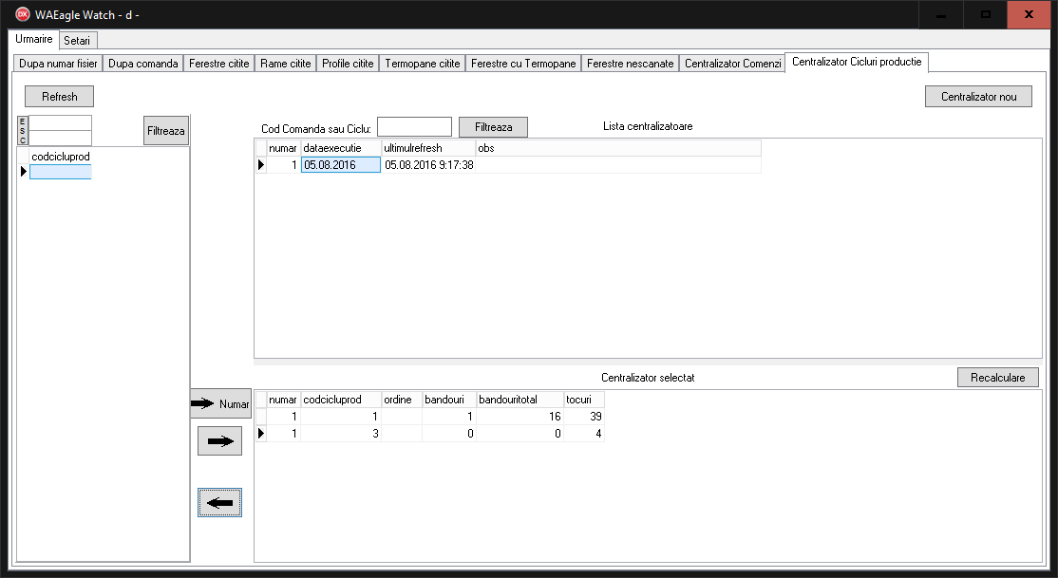
Task: Focus the Cod Comanda sau Ciclu field
Action: tap(414, 127)
